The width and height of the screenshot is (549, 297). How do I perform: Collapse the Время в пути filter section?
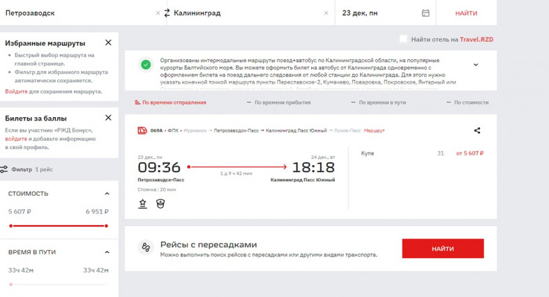point(107,252)
